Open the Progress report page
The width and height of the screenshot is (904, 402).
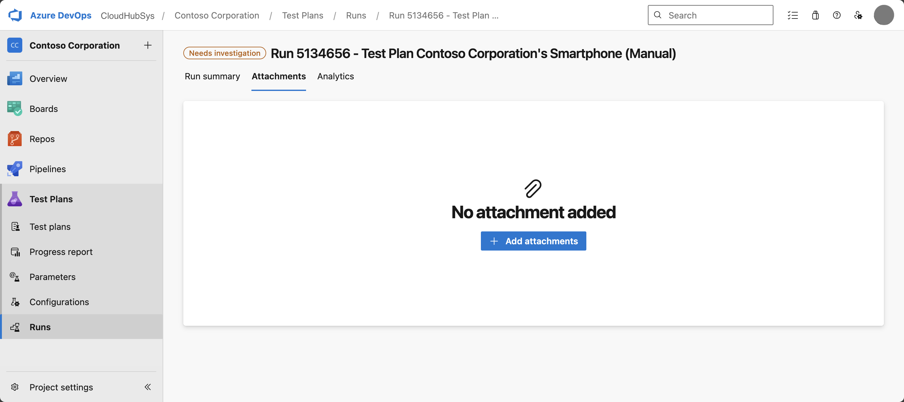tap(61, 252)
